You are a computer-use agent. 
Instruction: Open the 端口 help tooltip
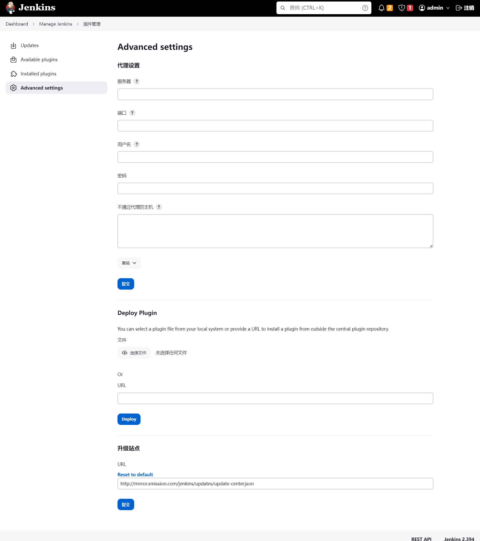point(132,113)
